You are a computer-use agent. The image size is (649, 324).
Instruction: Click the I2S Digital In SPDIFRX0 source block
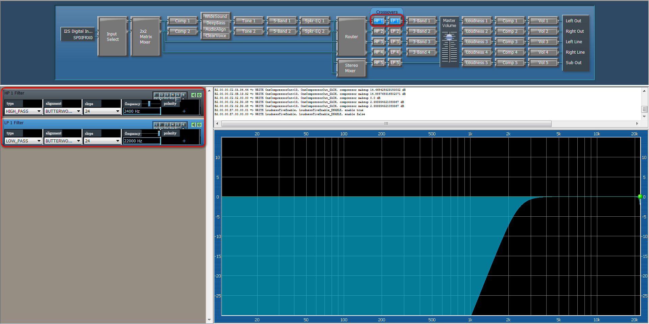click(x=78, y=34)
